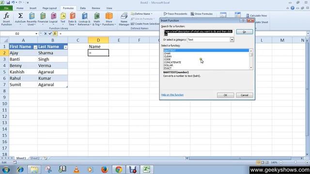Click the function search text box
The height and width of the screenshot is (174, 310).
tap(199, 33)
